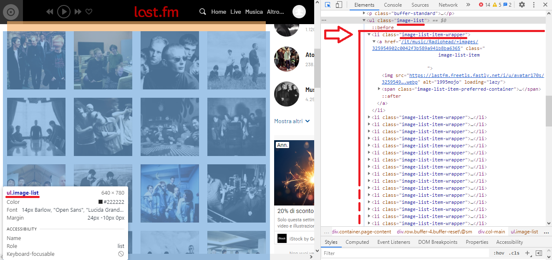Click the blue message count showing 2
Viewport: 552px width, 260px height.
pos(507,5)
